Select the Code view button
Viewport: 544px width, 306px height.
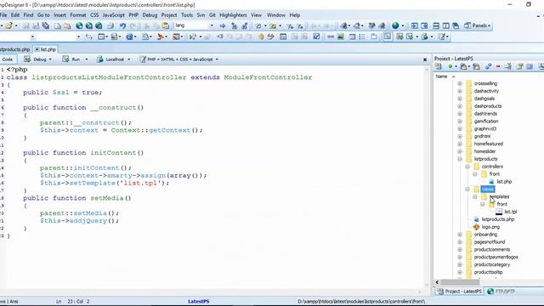(x=8, y=59)
